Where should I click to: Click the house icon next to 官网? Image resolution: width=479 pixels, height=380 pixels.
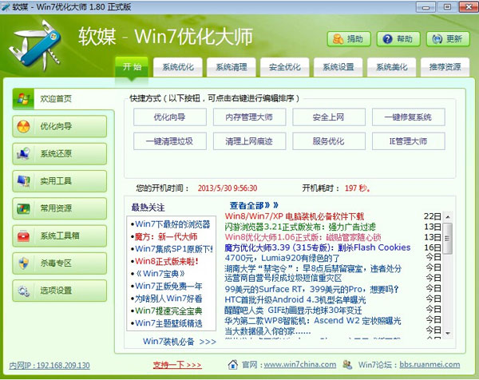(x=233, y=364)
